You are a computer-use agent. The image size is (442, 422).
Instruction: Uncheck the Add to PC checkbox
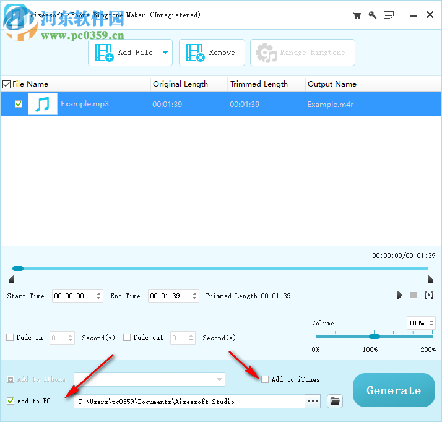[x=11, y=401]
